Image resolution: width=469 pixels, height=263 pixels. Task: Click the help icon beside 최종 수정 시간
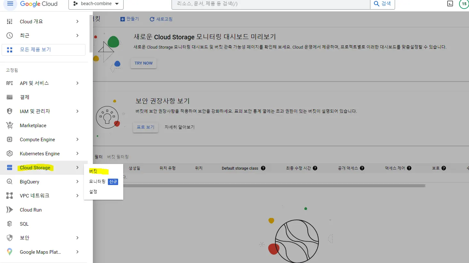coord(315,168)
